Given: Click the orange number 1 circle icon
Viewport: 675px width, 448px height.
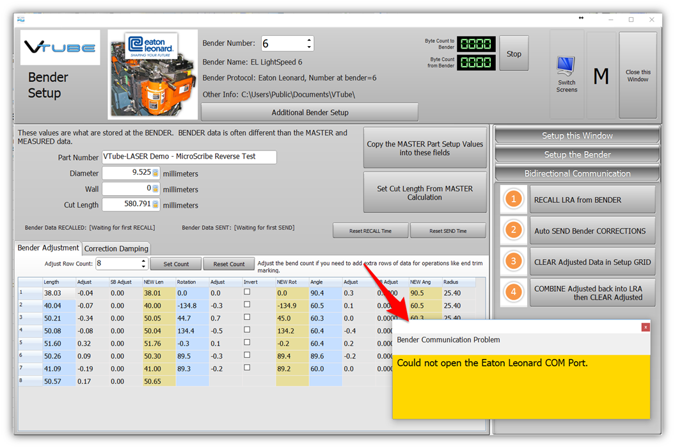Looking at the screenshot, I should (x=513, y=200).
